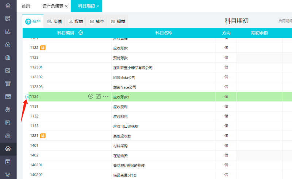Click the home icon in the left sidebar
The height and width of the screenshot is (179, 292).
pos(8,6)
